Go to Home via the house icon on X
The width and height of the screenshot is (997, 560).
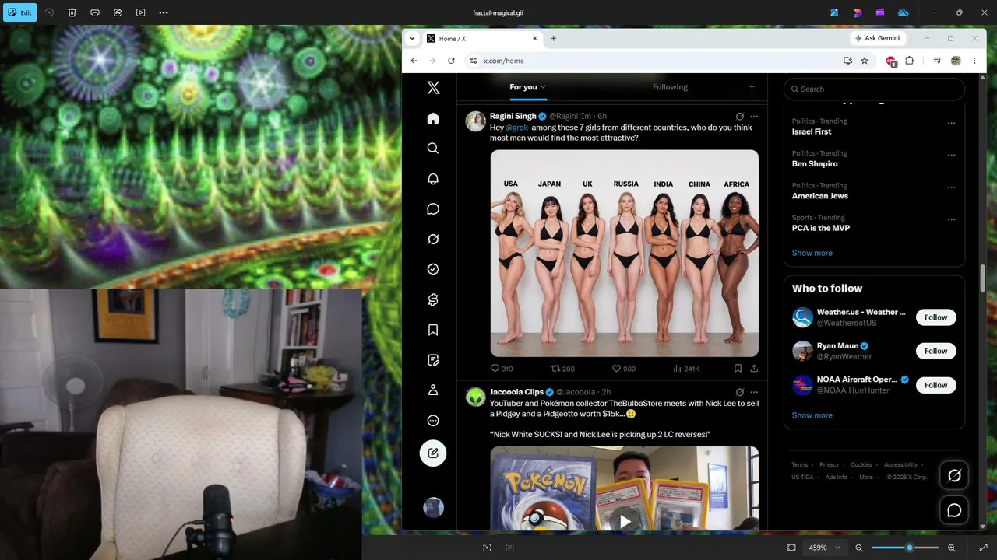(433, 118)
